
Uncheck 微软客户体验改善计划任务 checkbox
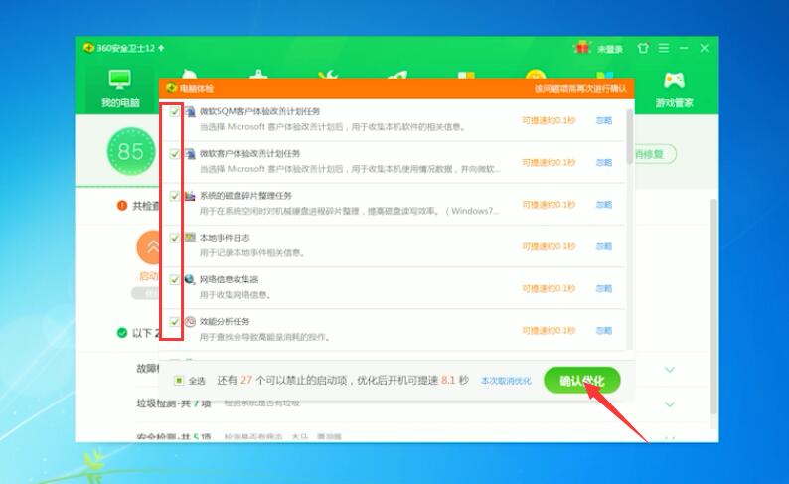pos(174,153)
